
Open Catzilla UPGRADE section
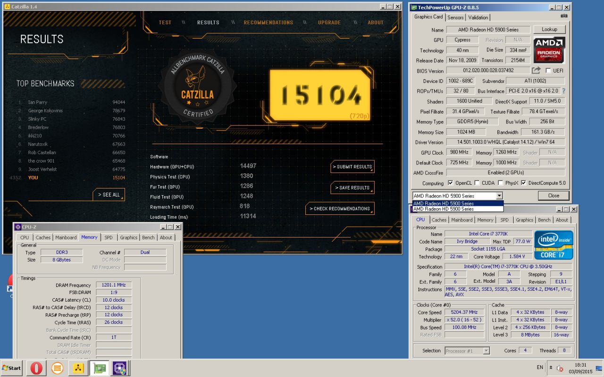pos(329,22)
